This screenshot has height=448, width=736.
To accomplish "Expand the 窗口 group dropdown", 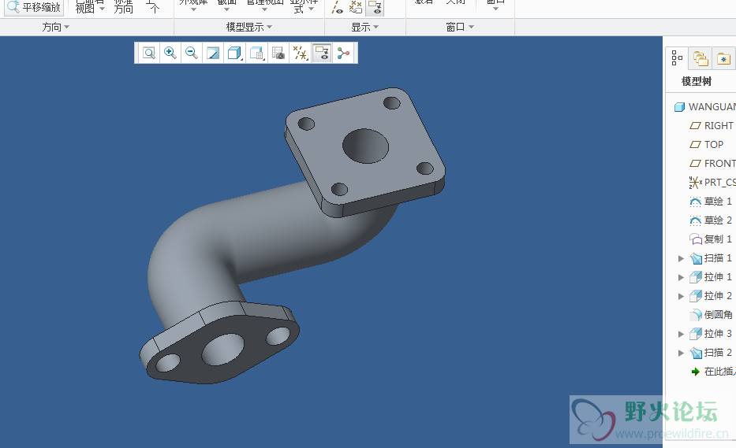I will click(x=460, y=28).
